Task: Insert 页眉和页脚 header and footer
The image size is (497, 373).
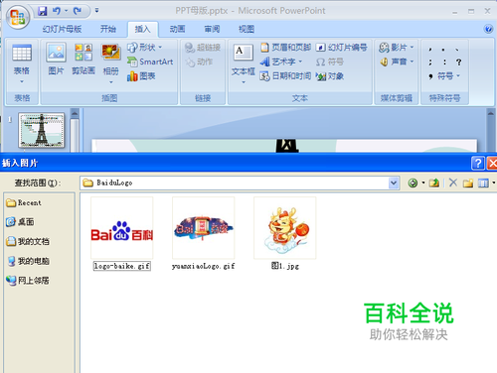Action: coord(285,48)
